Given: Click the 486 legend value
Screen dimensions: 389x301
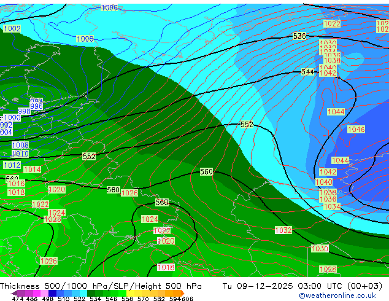Looking at the screenshot, I should pos(32,299).
